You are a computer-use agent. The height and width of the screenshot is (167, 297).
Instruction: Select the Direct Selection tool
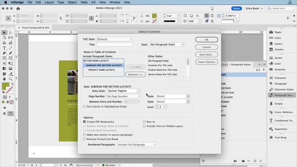tap(11, 33)
